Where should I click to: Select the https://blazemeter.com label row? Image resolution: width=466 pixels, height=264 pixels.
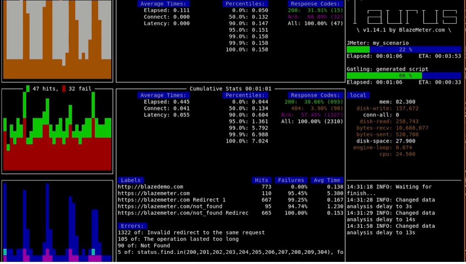[230, 193]
